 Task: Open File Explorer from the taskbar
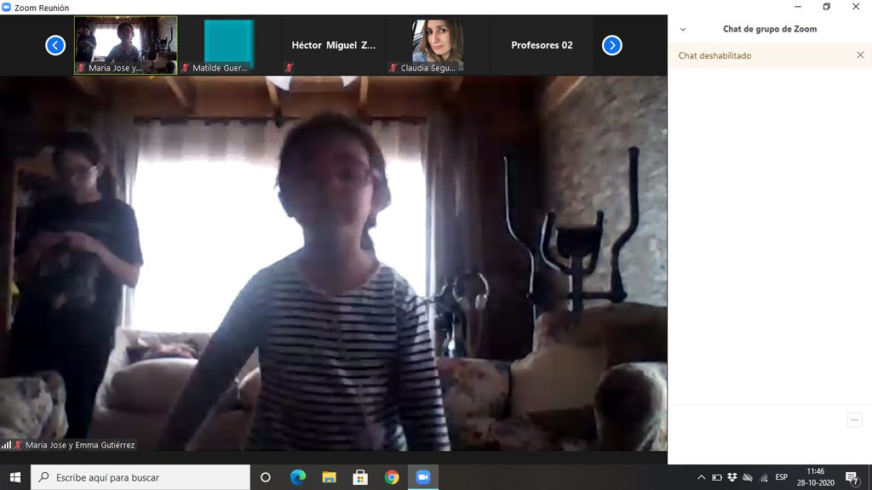329,477
